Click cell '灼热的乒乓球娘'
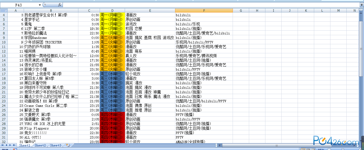 tap(51, 47)
